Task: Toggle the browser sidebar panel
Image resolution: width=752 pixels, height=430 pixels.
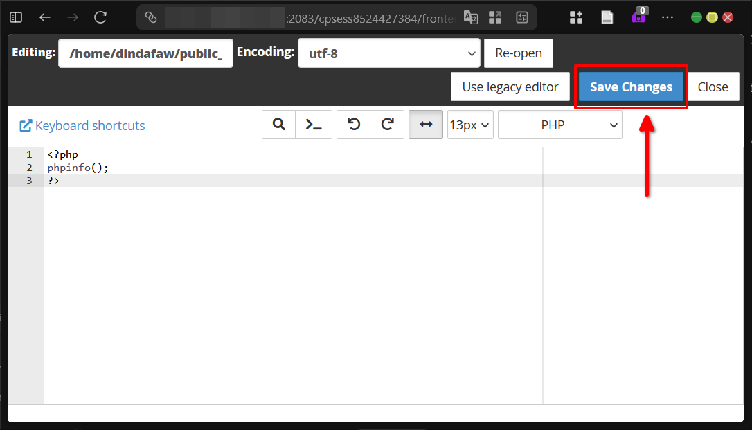Action: (x=15, y=17)
